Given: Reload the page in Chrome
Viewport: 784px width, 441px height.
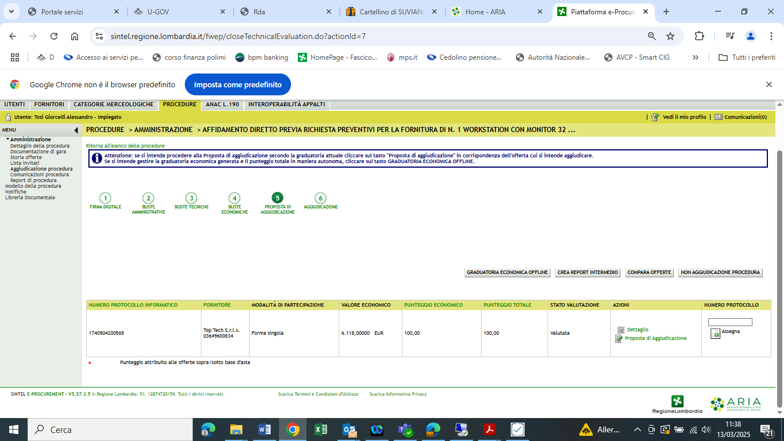Looking at the screenshot, I should tap(54, 36).
